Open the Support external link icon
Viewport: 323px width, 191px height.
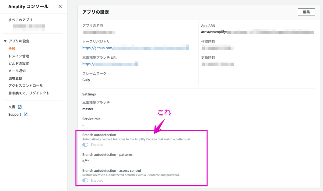point(26,114)
